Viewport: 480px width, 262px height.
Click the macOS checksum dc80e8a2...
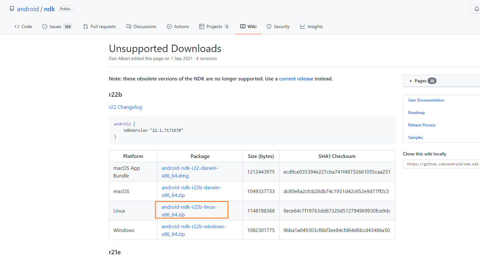pos(336,191)
